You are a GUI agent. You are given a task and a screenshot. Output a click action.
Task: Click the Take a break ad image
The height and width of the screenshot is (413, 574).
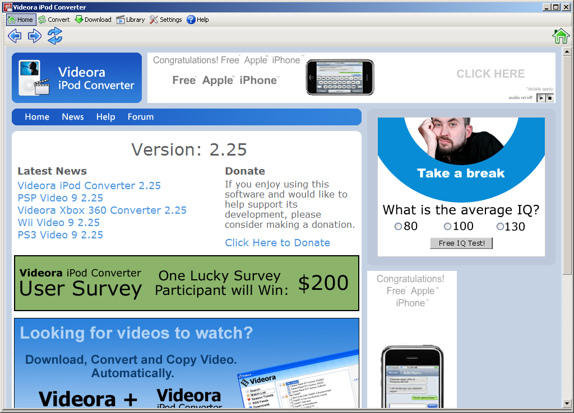coord(461,159)
